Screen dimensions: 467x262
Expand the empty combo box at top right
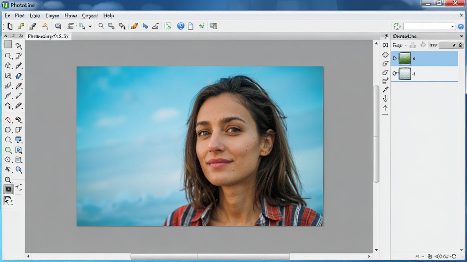click(x=452, y=26)
